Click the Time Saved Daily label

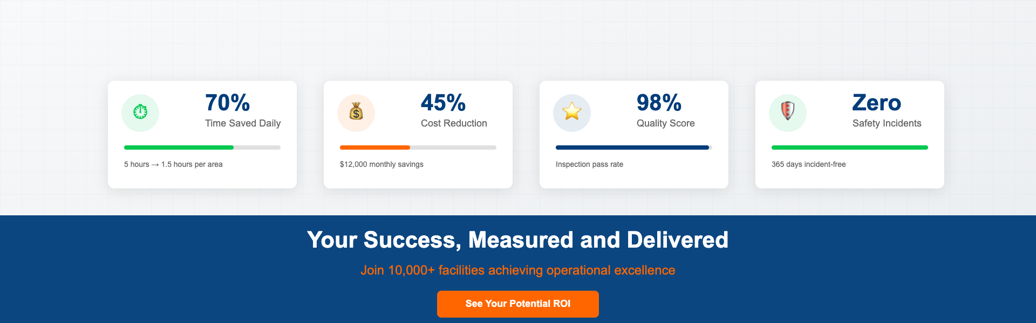pos(243,123)
